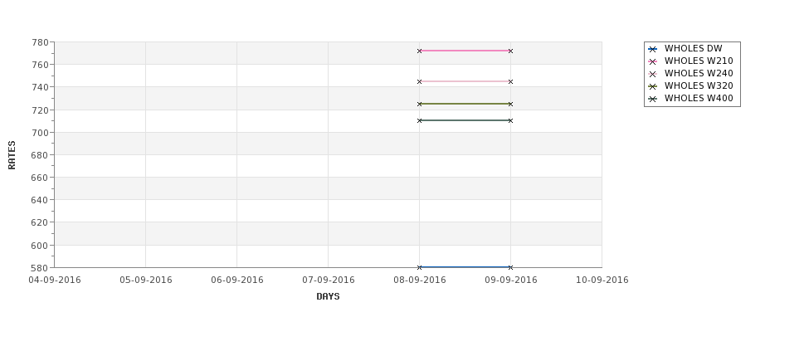Viewport: 809px width, 356px height.
Task: Select the W240 data point on 08-09-2016
Action: tap(420, 81)
